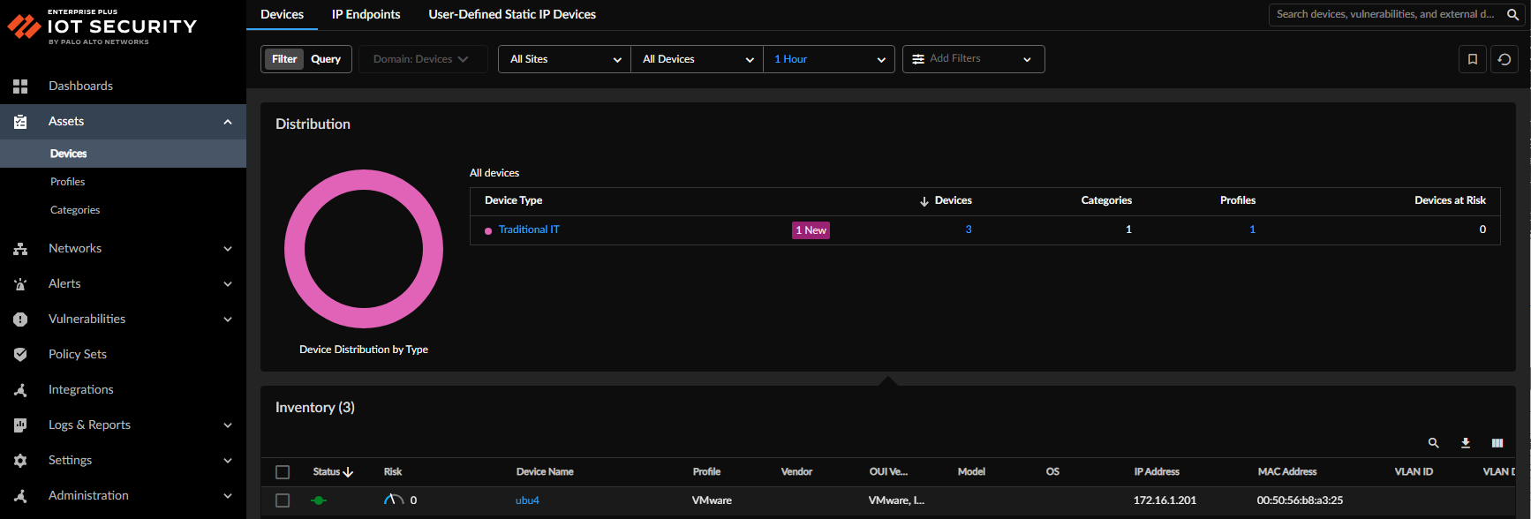This screenshot has height=519, width=1531.
Task: Open User-Defined Static IP Devices tab
Action: [x=512, y=14]
